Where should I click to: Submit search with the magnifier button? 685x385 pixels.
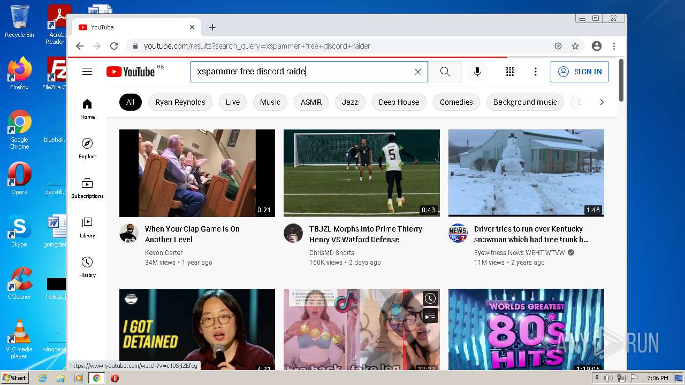[x=445, y=72]
